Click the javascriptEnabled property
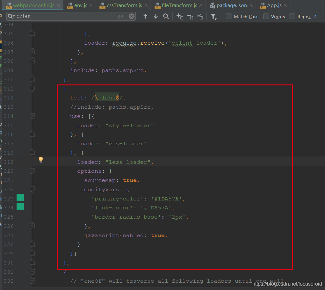 click(114, 236)
